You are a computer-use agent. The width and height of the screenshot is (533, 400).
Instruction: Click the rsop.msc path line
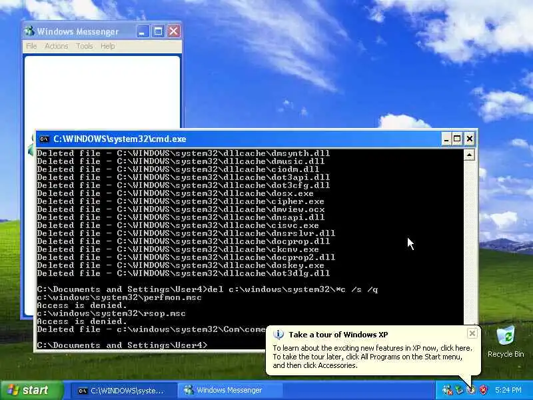pos(111,313)
